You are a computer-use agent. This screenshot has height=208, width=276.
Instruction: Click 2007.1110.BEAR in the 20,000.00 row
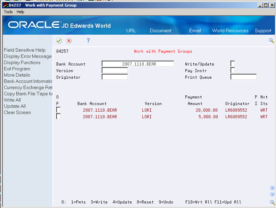point(100,110)
